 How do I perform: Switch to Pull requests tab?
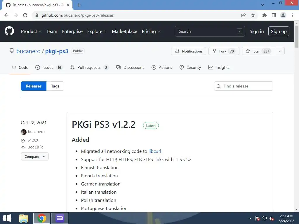[x=89, y=67]
